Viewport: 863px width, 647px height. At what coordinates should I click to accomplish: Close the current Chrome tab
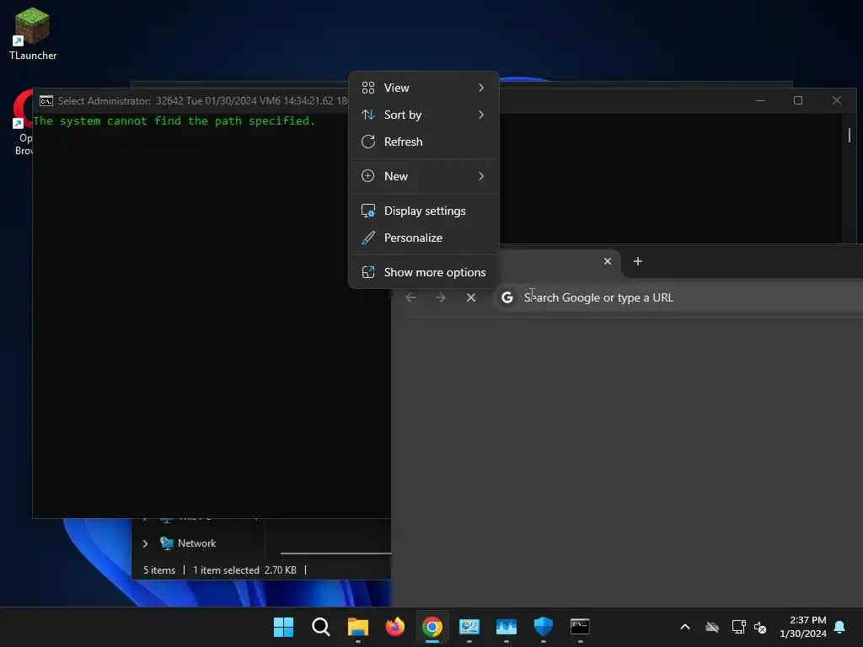tap(608, 262)
